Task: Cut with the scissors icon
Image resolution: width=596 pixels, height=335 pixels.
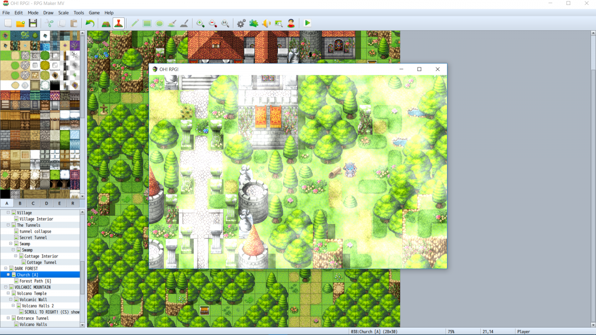Action: 49,23
